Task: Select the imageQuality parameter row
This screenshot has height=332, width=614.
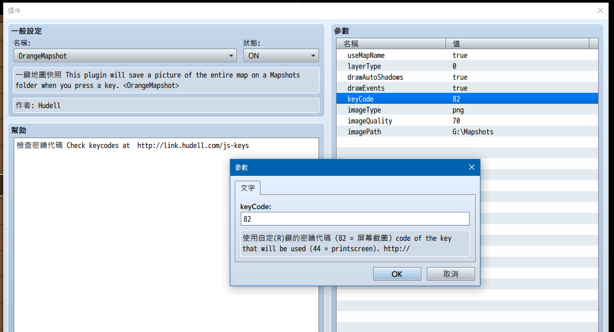Action: pos(467,121)
